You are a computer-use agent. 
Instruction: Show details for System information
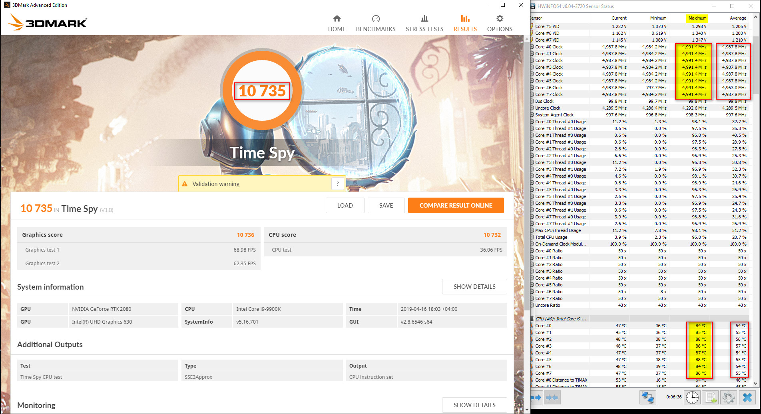[x=474, y=287]
